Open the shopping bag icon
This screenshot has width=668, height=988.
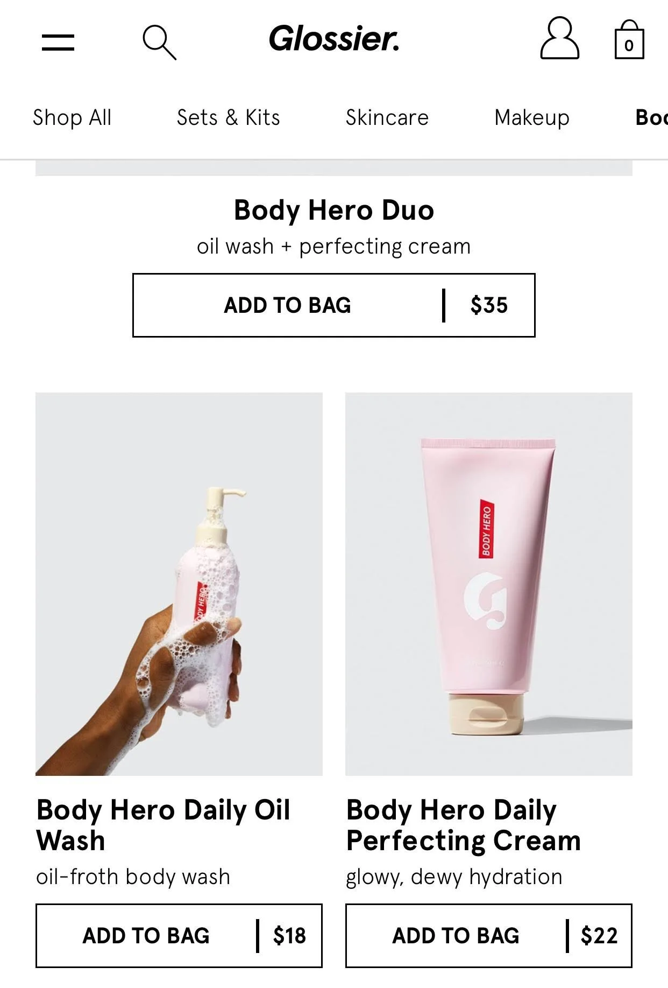point(629,39)
